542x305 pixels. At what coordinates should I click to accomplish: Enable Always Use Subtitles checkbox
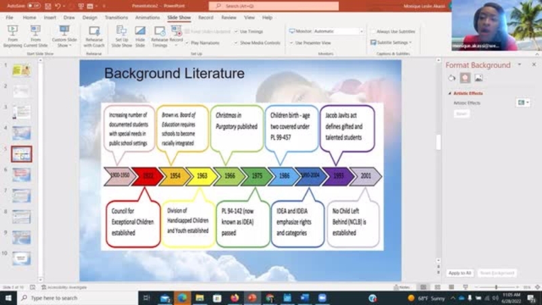tap(372, 31)
